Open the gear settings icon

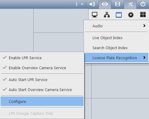(x=131, y=15)
